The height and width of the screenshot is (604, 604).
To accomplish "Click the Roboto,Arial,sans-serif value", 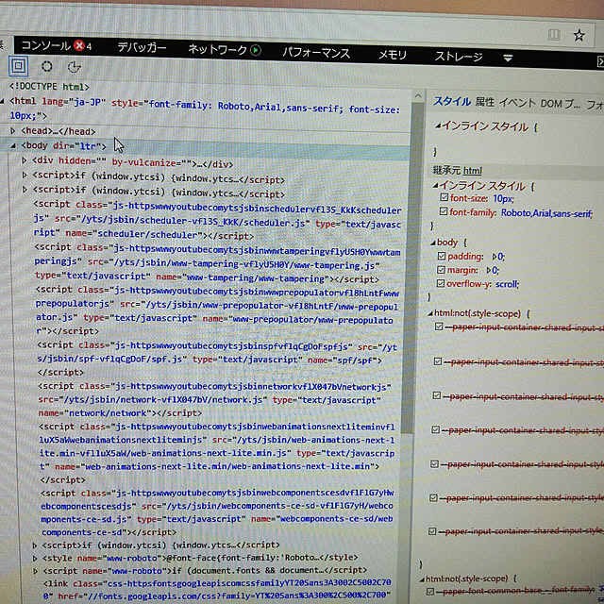I will (546, 213).
